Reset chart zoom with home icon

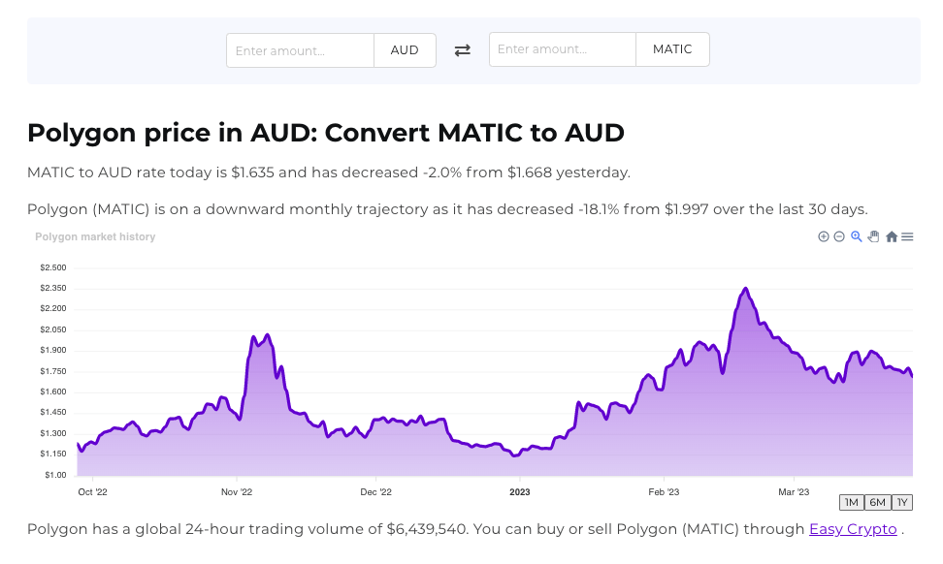892,236
